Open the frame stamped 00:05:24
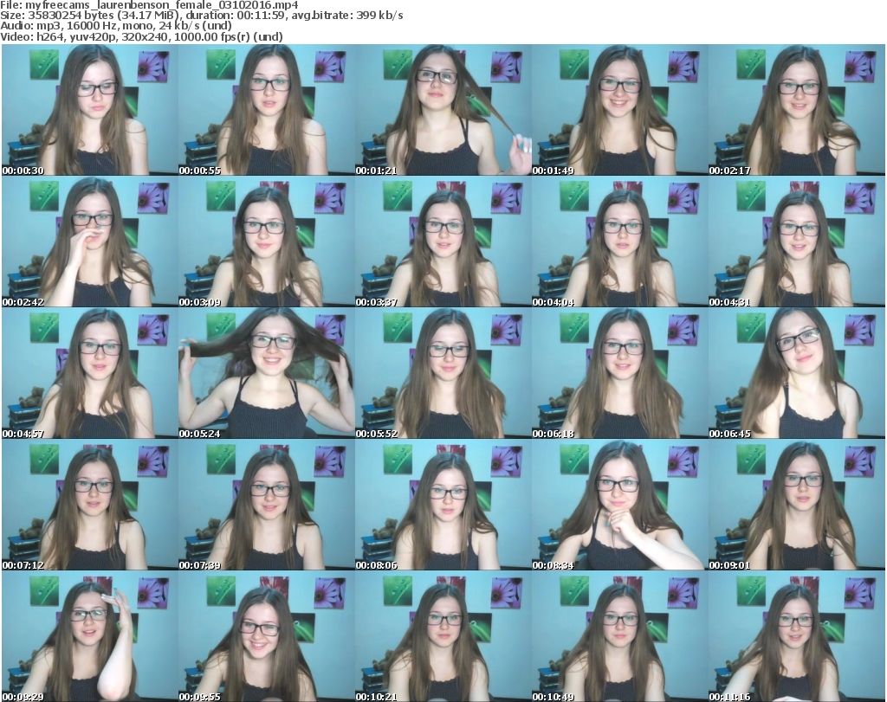 click(x=267, y=373)
